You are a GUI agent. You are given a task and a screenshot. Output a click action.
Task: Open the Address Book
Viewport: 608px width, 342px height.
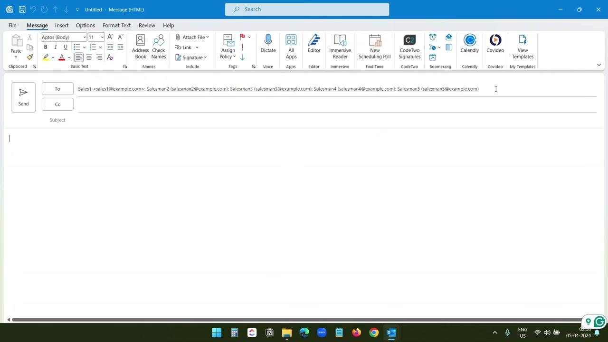140,47
